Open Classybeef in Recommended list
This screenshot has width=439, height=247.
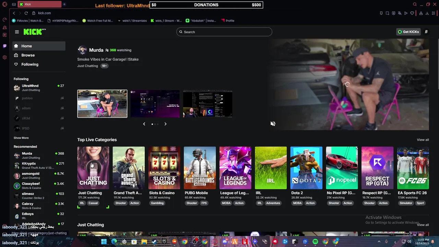(39, 186)
